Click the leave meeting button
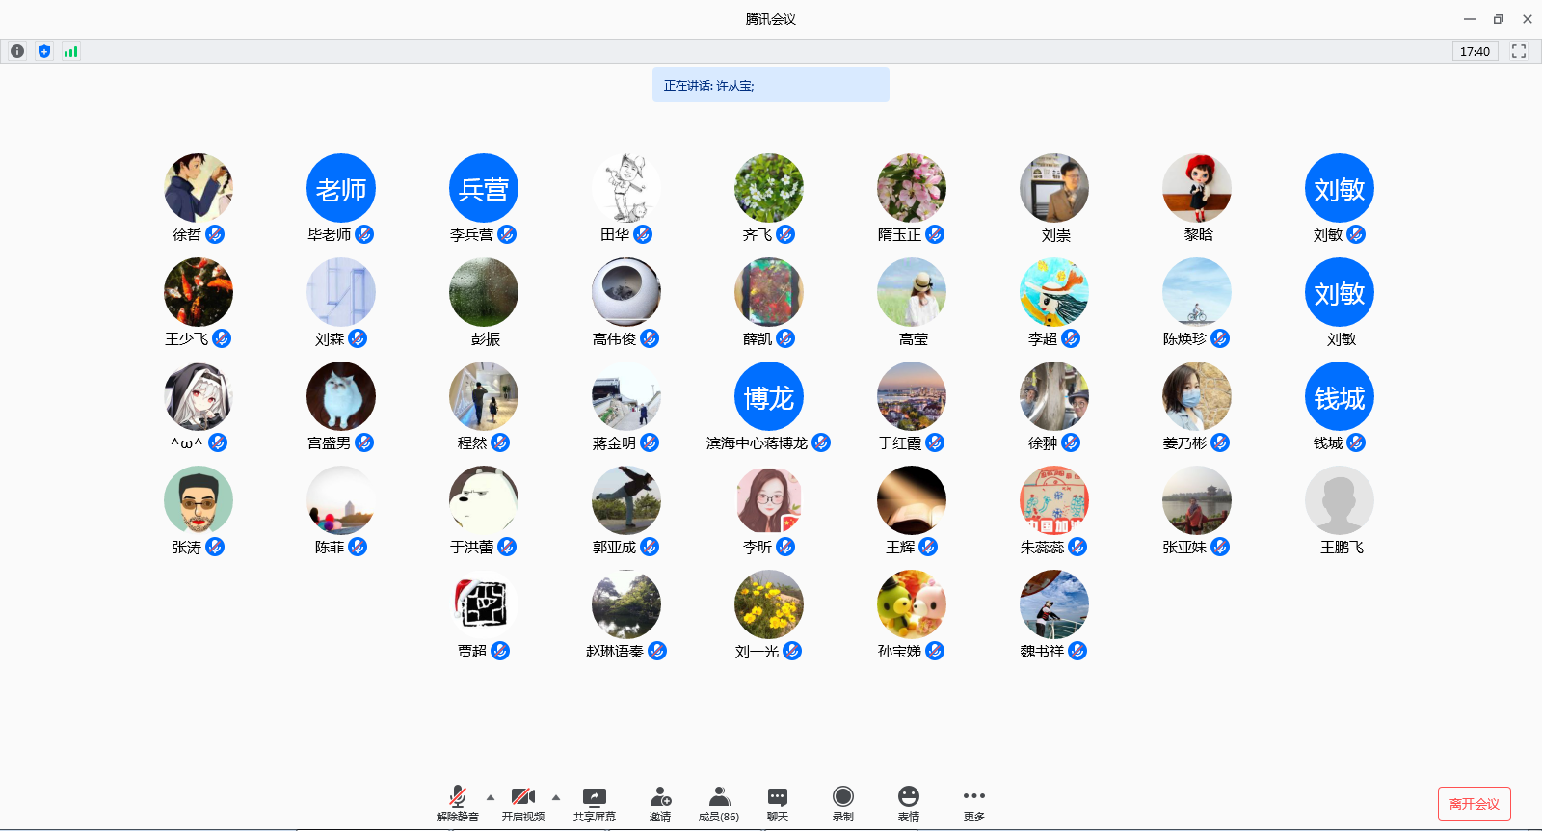1542x831 pixels. (x=1474, y=804)
